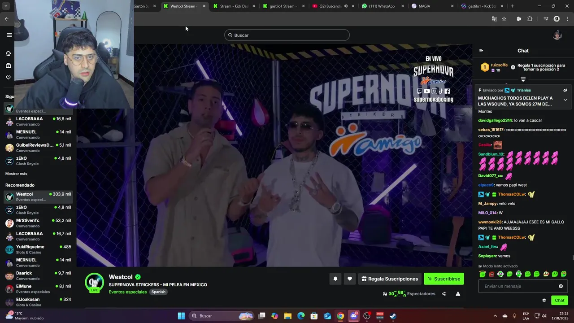574x323 pixels.
Task: Open MrStivenTc recommended channel
Action: pyautogui.click(x=38, y=223)
